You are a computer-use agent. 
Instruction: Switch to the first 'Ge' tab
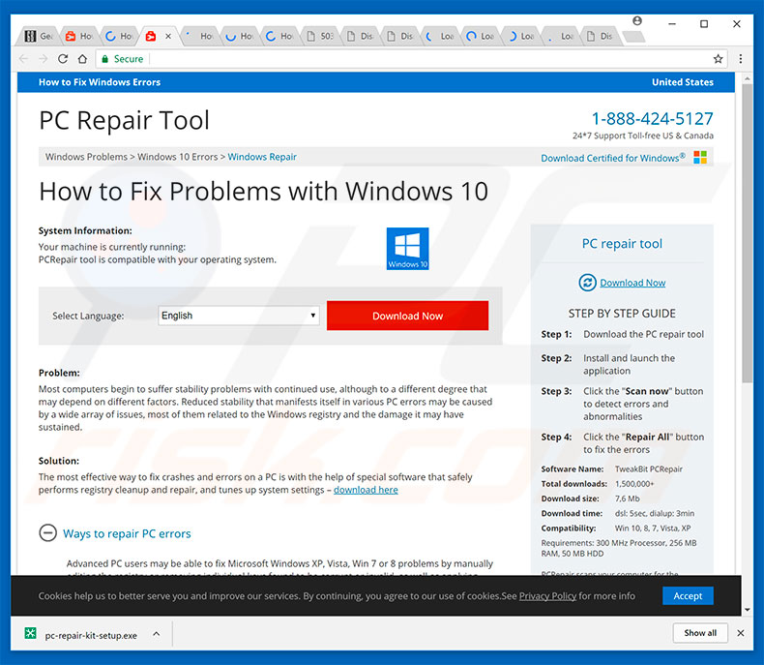(39, 36)
